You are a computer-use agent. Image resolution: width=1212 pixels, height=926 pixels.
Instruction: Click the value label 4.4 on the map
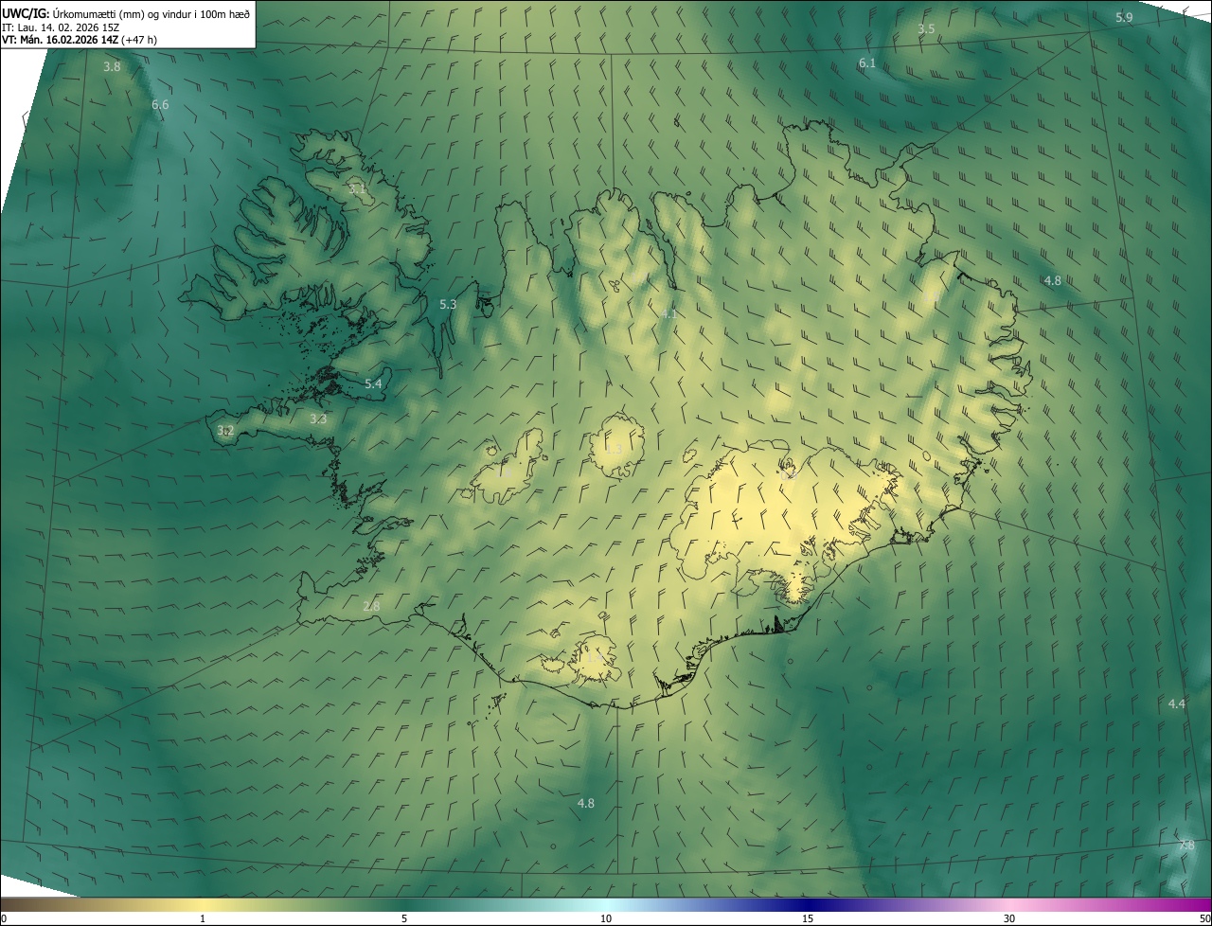click(1176, 703)
